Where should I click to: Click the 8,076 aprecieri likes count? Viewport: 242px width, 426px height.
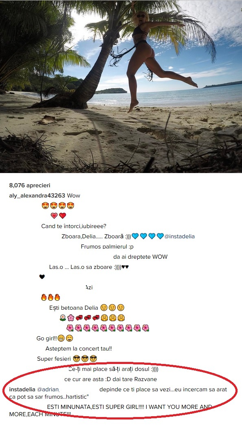click(x=30, y=185)
